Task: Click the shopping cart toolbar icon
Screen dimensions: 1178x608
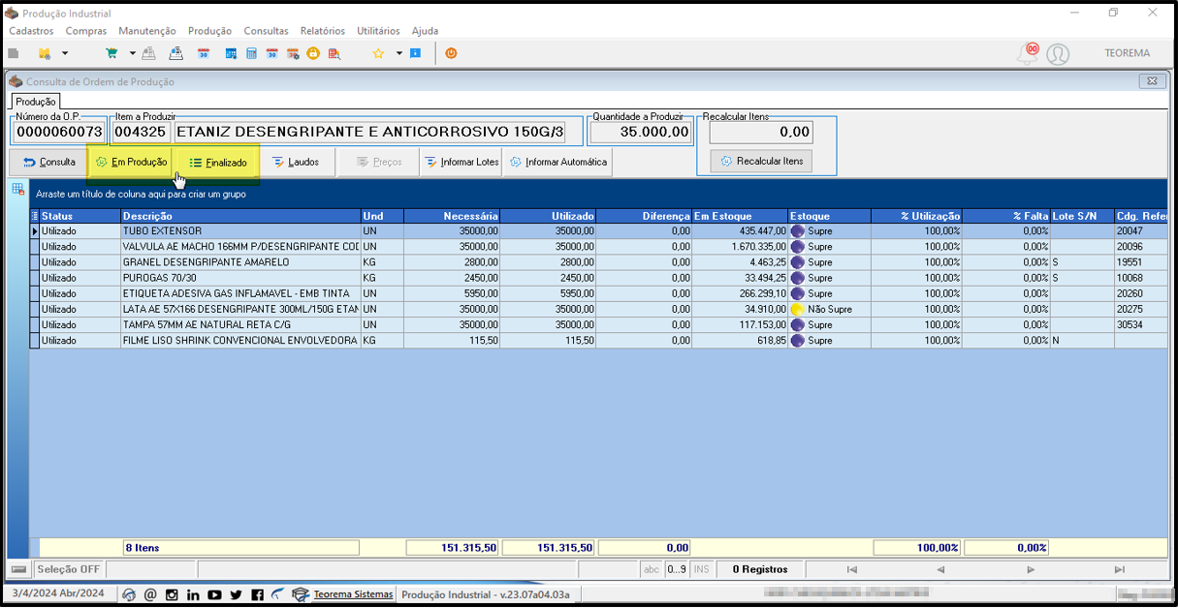Action: click(x=111, y=53)
